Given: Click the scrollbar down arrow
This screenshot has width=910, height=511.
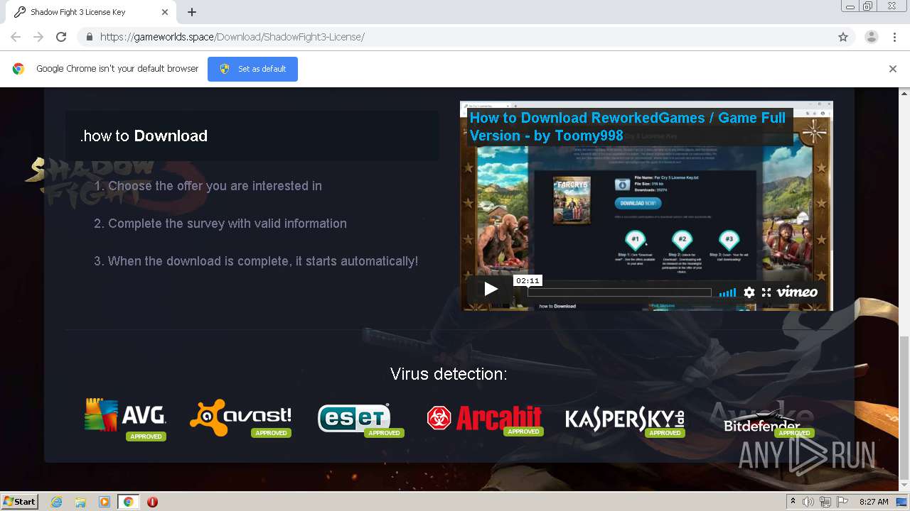Looking at the screenshot, I should (x=904, y=485).
